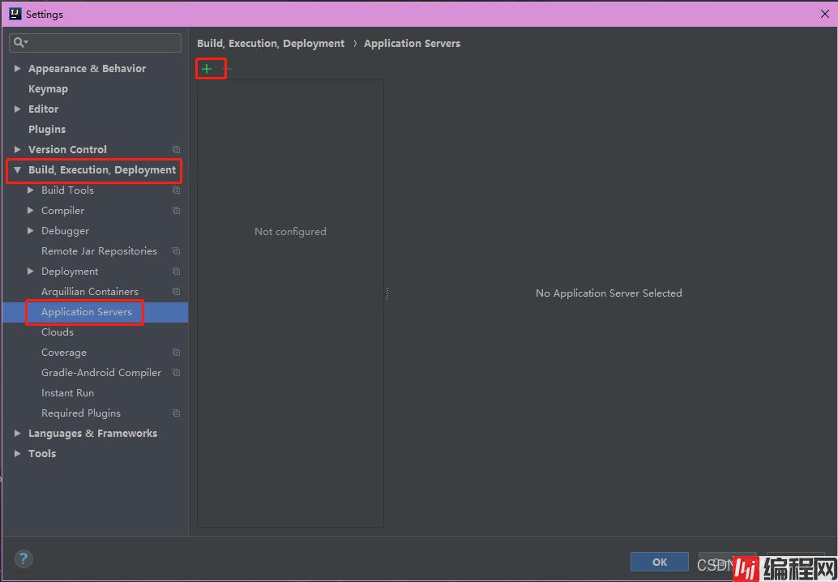This screenshot has height=582, width=838.
Task: Select Plugins settings page
Action: click(x=47, y=130)
